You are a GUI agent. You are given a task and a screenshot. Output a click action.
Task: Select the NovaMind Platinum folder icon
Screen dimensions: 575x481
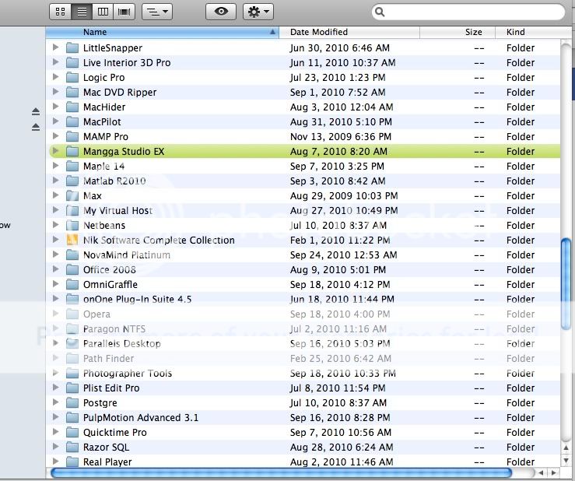[x=72, y=255]
